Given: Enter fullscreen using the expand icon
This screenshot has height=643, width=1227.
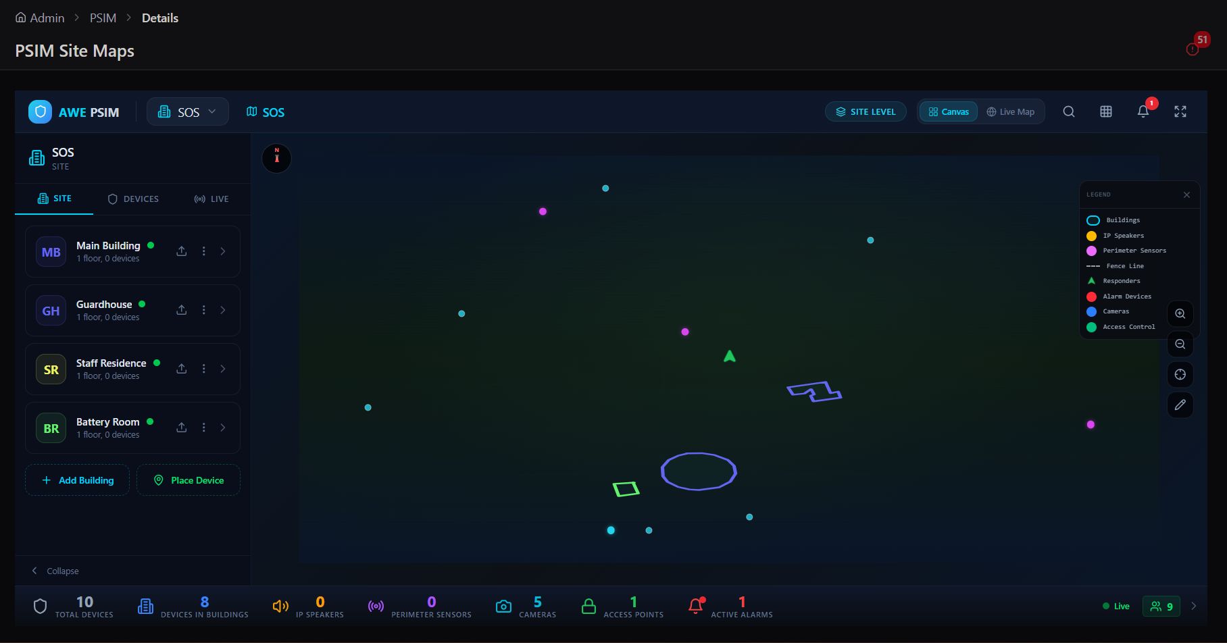Looking at the screenshot, I should tap(1180, 111).
